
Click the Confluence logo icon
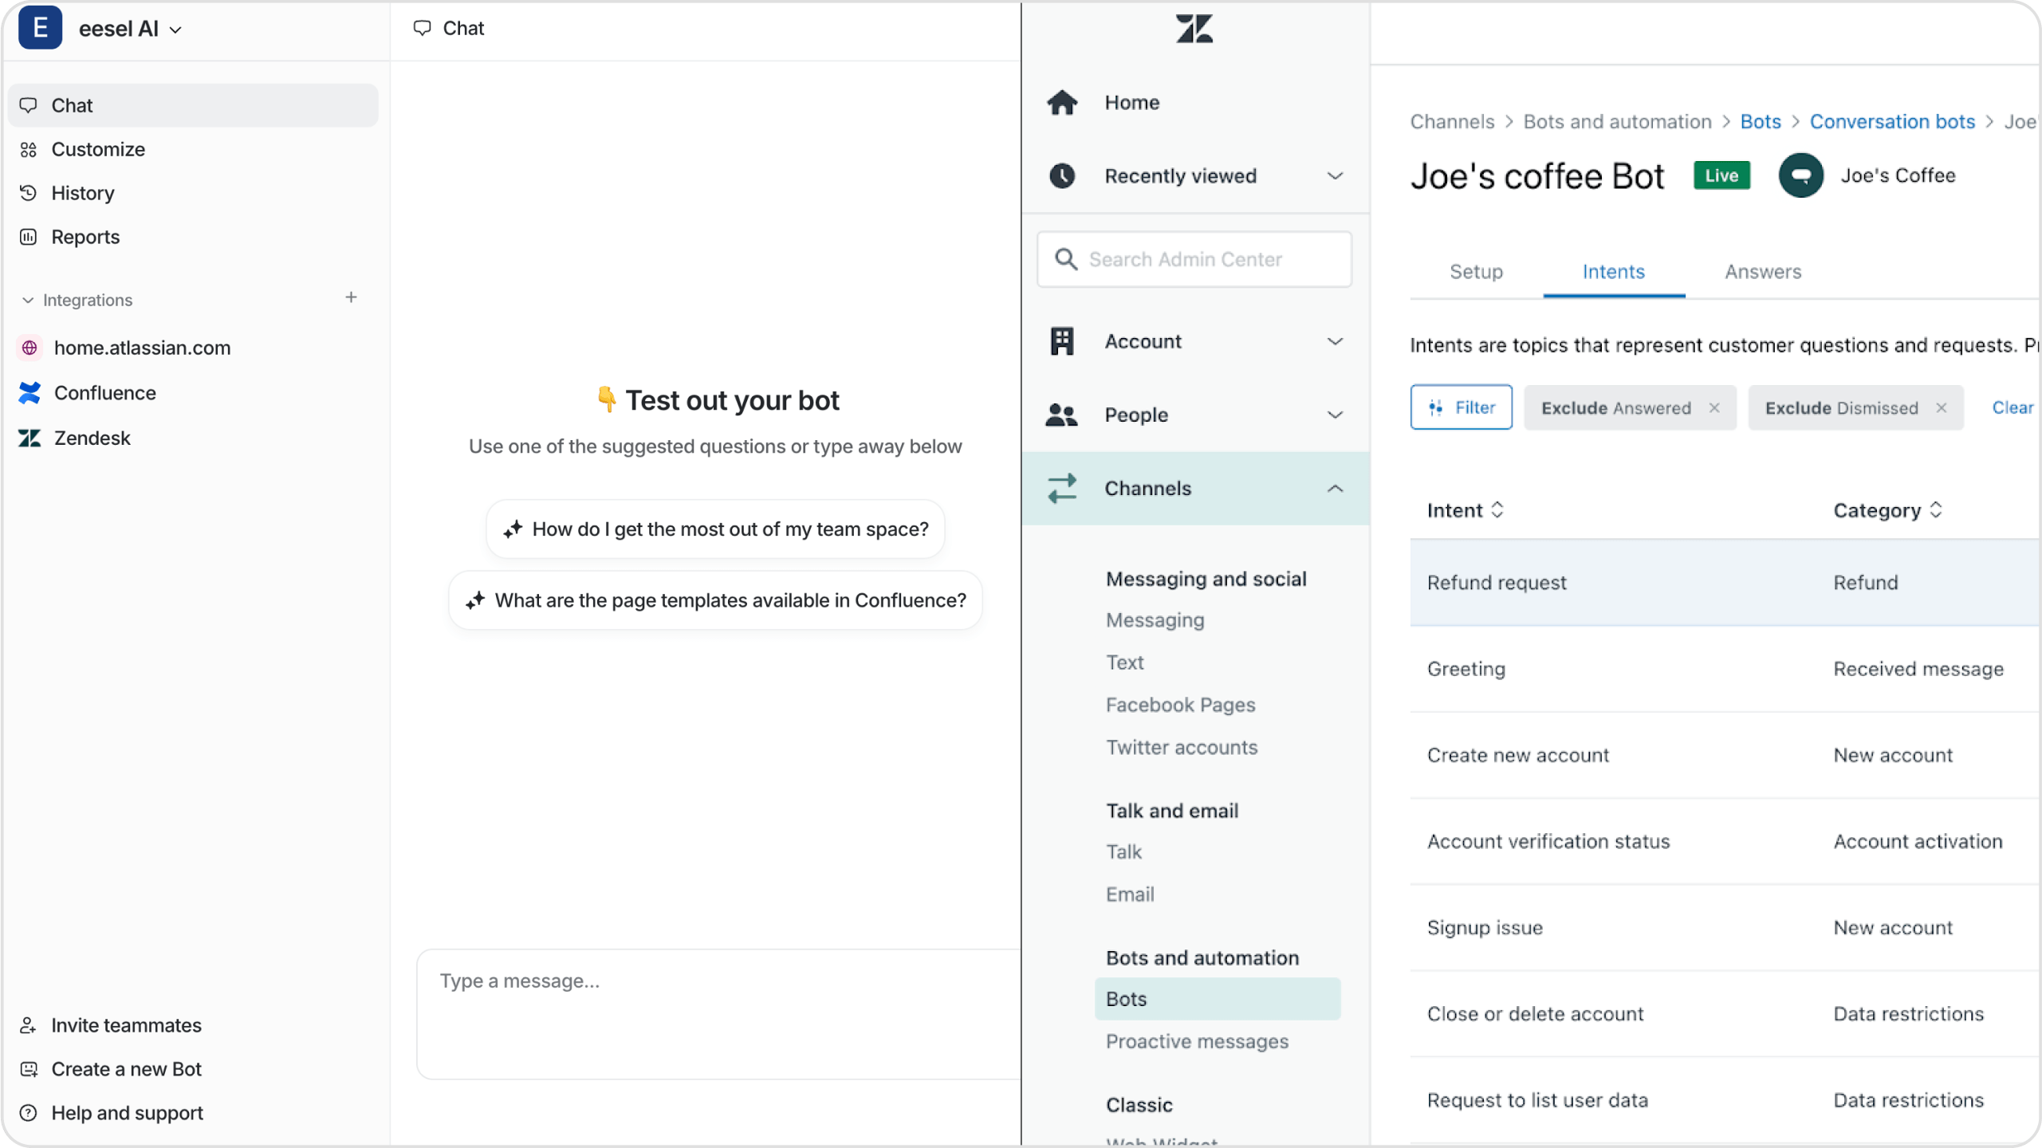(x=30, y=392)
